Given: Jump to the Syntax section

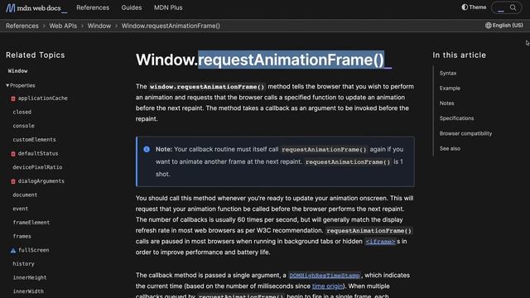Looking at the screenshot, I should pos(448,74).
